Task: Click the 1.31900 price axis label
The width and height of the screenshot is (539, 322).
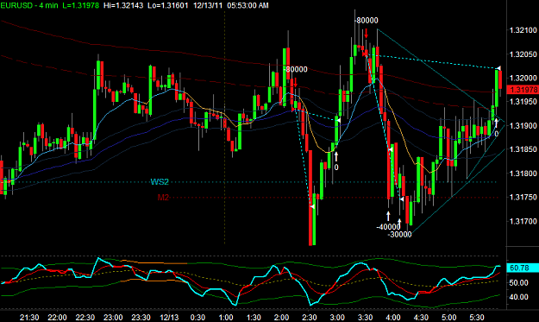Action: tap(523, 126)
